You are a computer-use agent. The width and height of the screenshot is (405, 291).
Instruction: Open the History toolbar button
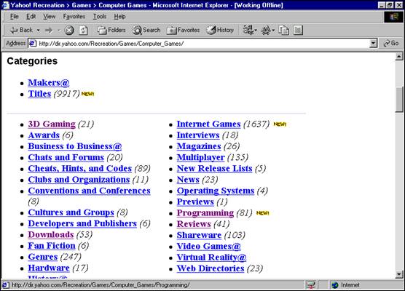pyautogui.click(x=220, y=30)
